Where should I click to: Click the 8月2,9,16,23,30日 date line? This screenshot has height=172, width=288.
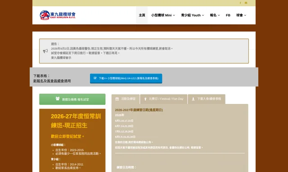(x=125, y=137)
